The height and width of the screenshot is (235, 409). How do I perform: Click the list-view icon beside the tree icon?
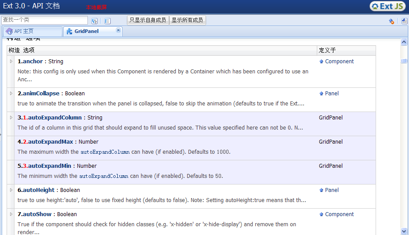point(108,21)
